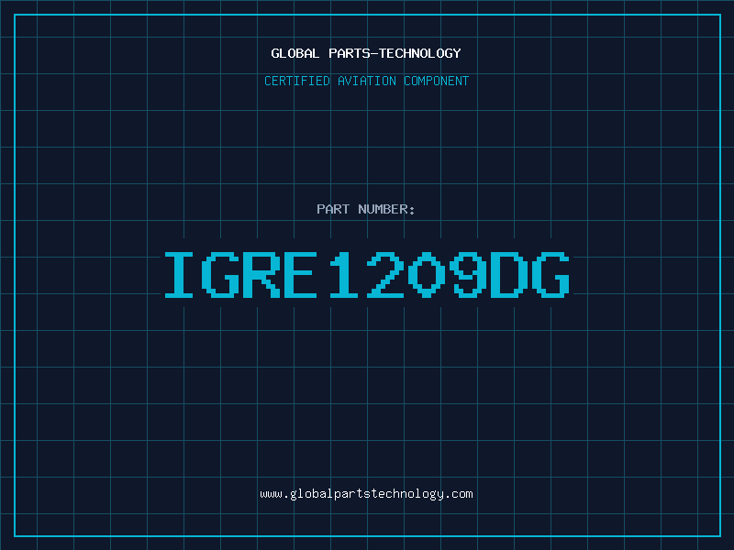
Task: Click the PART NUMBER: label
Action: pyautogui.click(x=366, y=209)
